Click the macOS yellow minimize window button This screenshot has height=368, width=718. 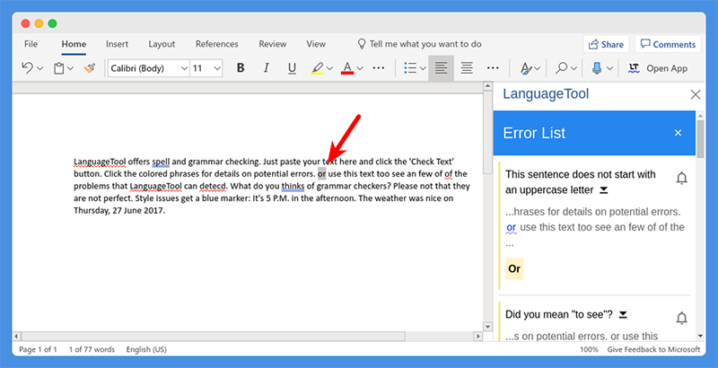(x=39, y=23)
